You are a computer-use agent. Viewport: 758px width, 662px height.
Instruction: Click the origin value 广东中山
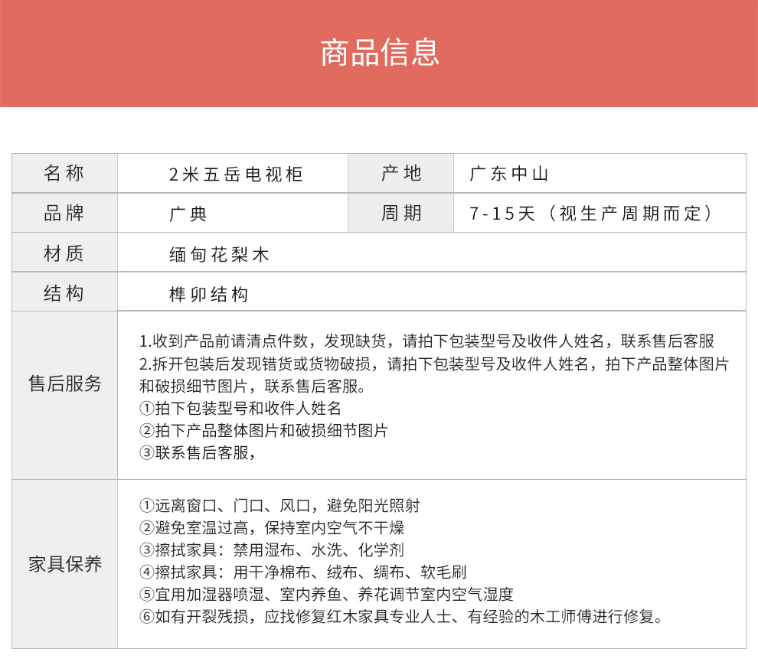point(510,174)
